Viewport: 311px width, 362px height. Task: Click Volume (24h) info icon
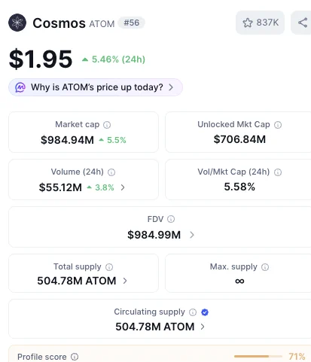tap(111, 172)
